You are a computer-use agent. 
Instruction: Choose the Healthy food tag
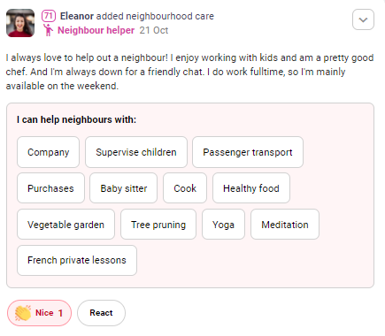[x=251, y=188]
